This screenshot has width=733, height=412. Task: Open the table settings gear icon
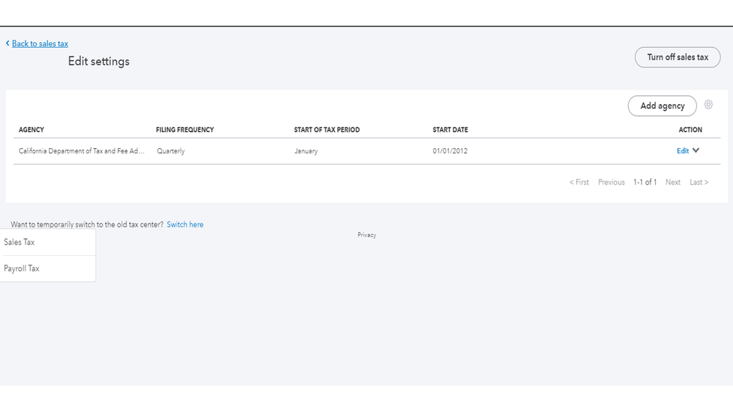pyautogui.click(x=708, y=105)
